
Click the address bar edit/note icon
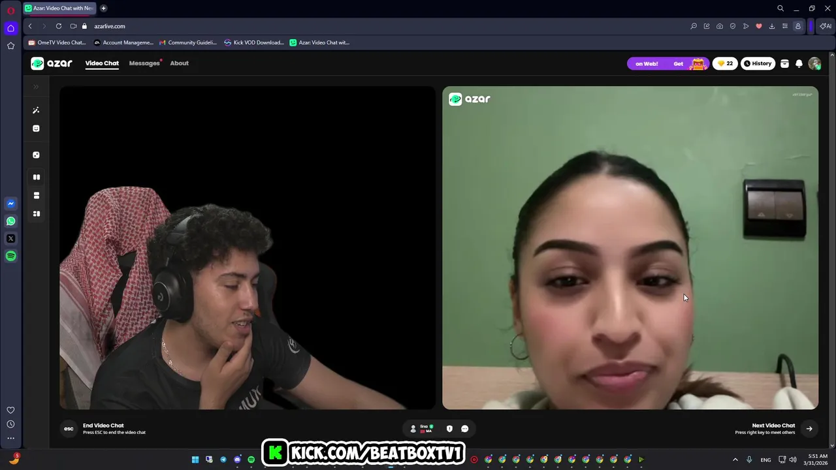tap(707, 26)
